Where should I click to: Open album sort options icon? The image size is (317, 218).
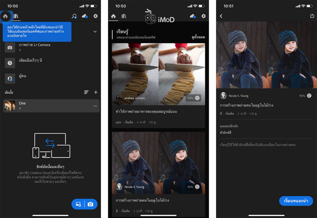pos(87,92)
